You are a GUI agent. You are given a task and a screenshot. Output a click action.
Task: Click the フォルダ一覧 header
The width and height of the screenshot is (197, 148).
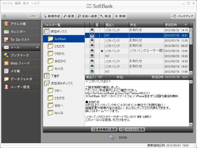coord(64,25)
